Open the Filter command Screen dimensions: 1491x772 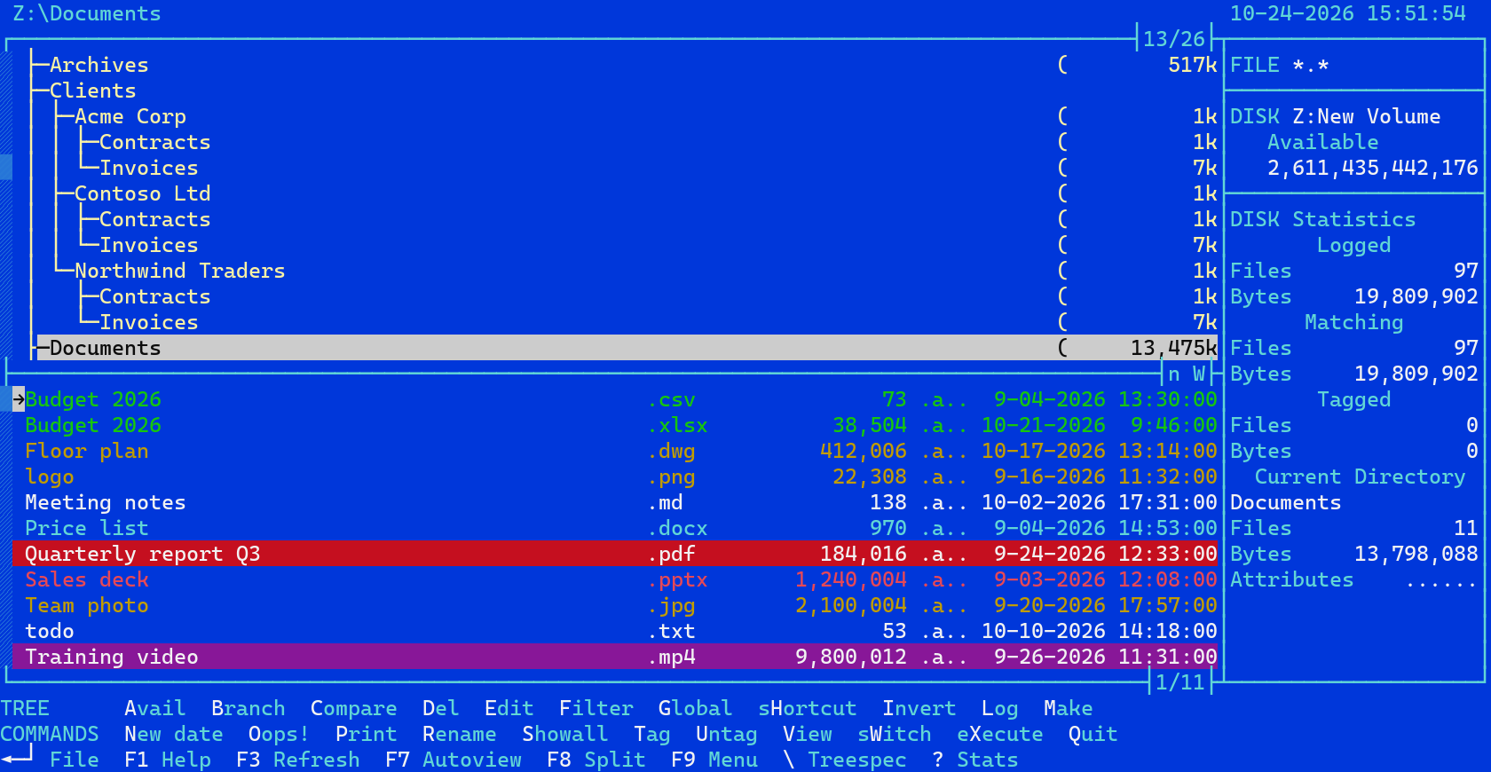coord(596,708)
